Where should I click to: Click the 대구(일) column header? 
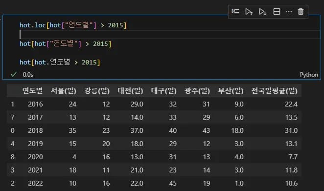coord(164,90)
